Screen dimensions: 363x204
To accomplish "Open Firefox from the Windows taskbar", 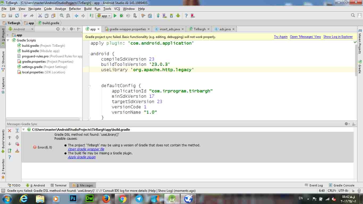I will pyautogui.click(x=106, y=198).
